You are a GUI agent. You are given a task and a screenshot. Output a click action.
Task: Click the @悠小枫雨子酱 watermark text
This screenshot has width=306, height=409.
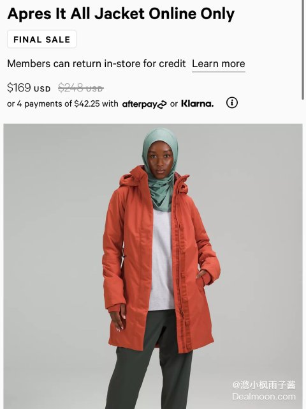[264, 385]
